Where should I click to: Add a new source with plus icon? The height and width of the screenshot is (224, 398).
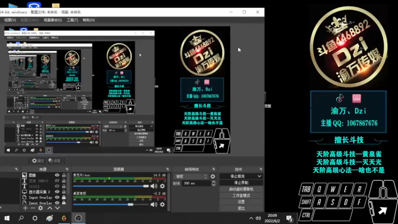25,208
